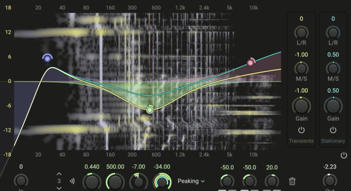351x191 pixels.
Task: Click the Stationary M/S knob
Action: [333, 68]
